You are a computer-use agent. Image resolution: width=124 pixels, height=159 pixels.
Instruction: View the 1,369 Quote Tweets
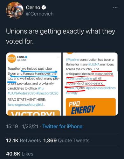coord(66,141)
